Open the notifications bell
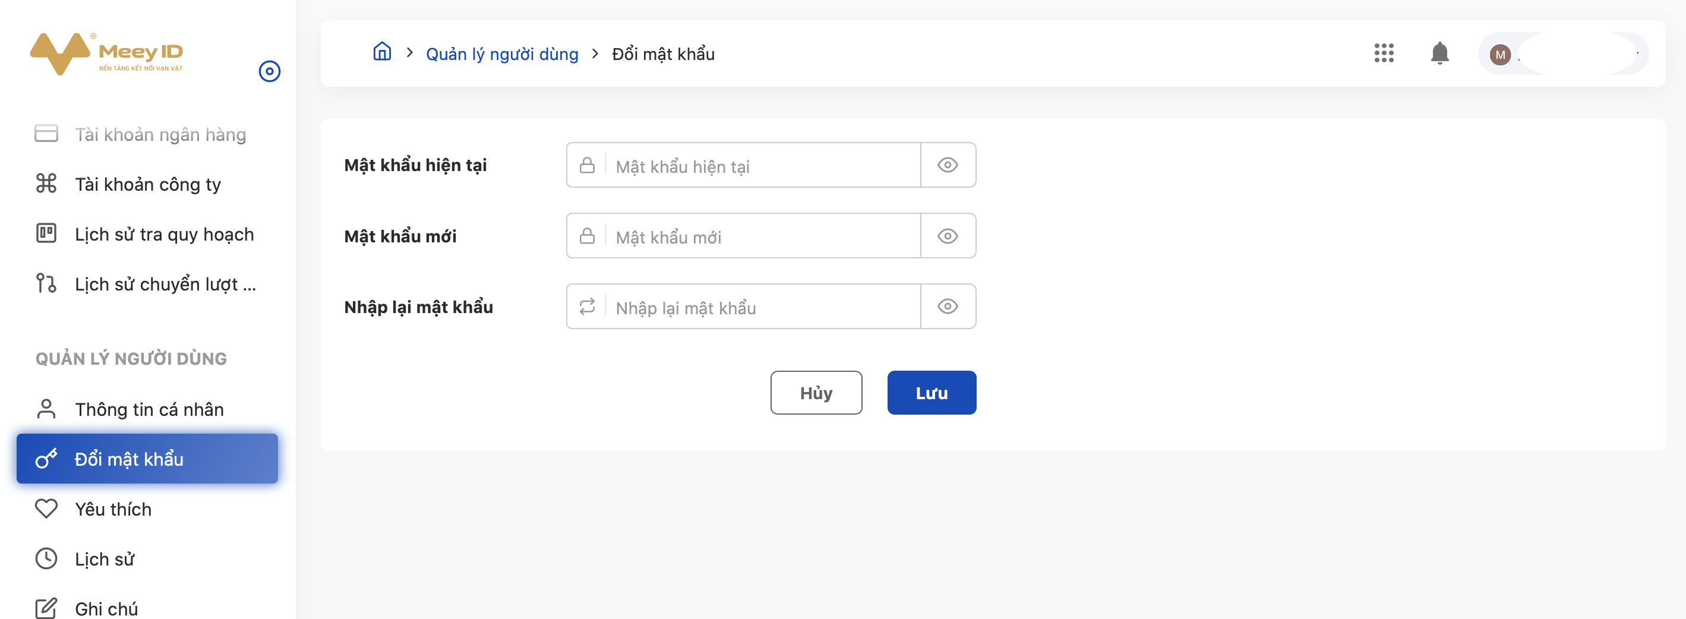The height and width of the screenshot is (619, 1686). pyautogui.click(x=1439, y=53)
